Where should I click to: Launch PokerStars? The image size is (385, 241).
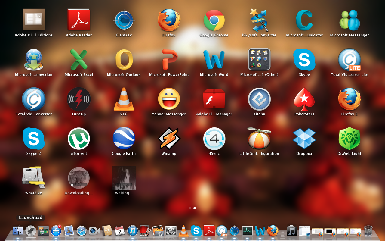point(304,99)
